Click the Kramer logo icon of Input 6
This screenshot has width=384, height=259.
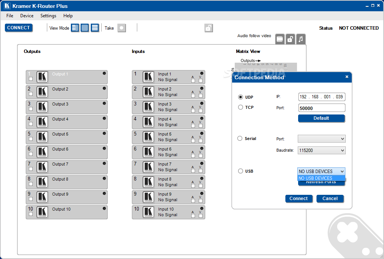click(x=148, y=152)
